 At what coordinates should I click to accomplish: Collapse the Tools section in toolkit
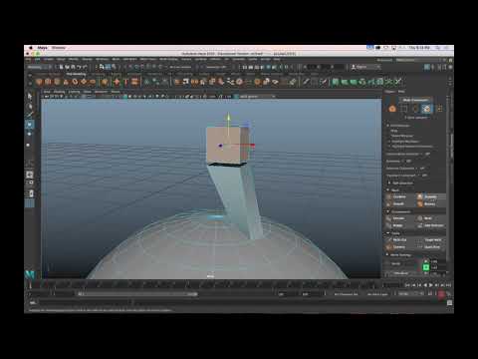click(x=388, y=233)
